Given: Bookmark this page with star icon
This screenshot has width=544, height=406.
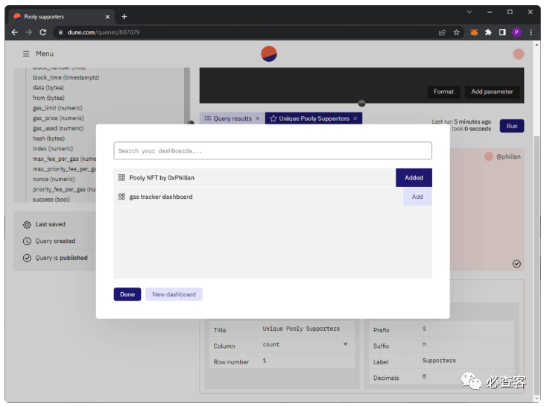Looking at the screenshot, I should tap(457, 32).
